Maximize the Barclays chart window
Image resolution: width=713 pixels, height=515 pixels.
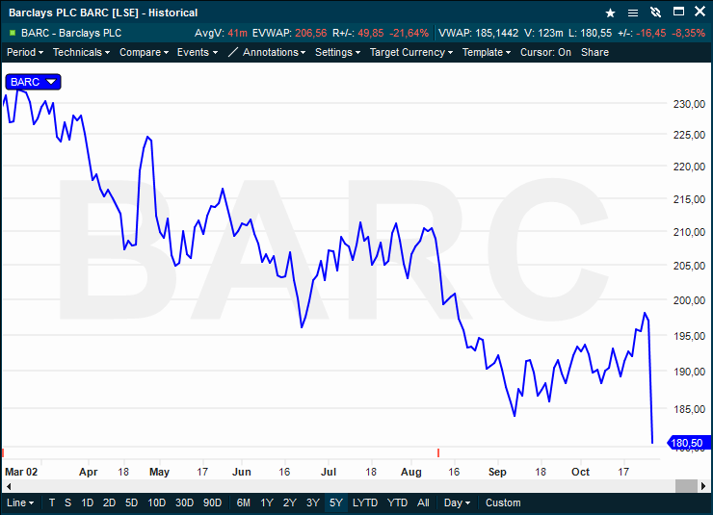678,12
